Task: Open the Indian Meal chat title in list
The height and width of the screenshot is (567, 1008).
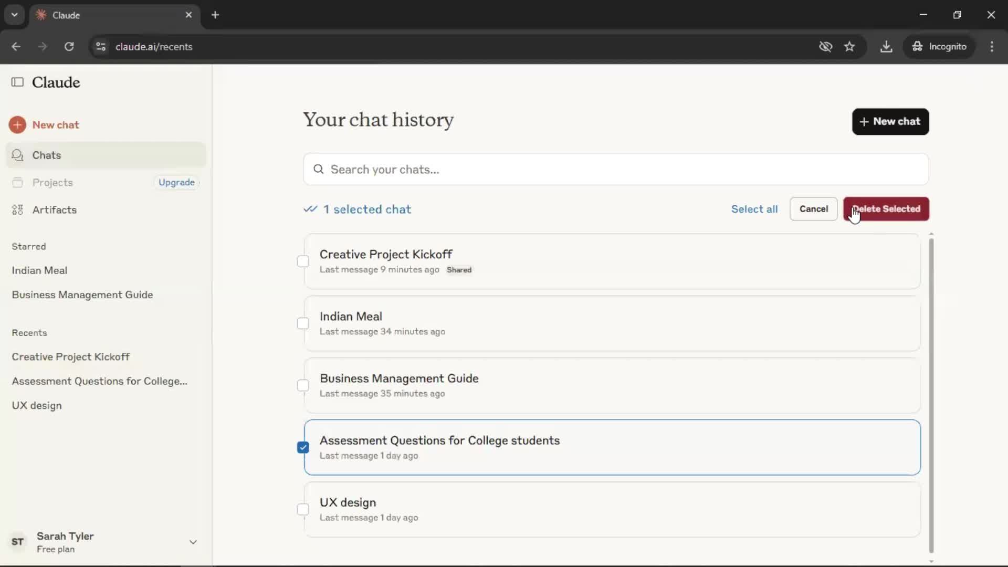Action: [x=351, y=316]
